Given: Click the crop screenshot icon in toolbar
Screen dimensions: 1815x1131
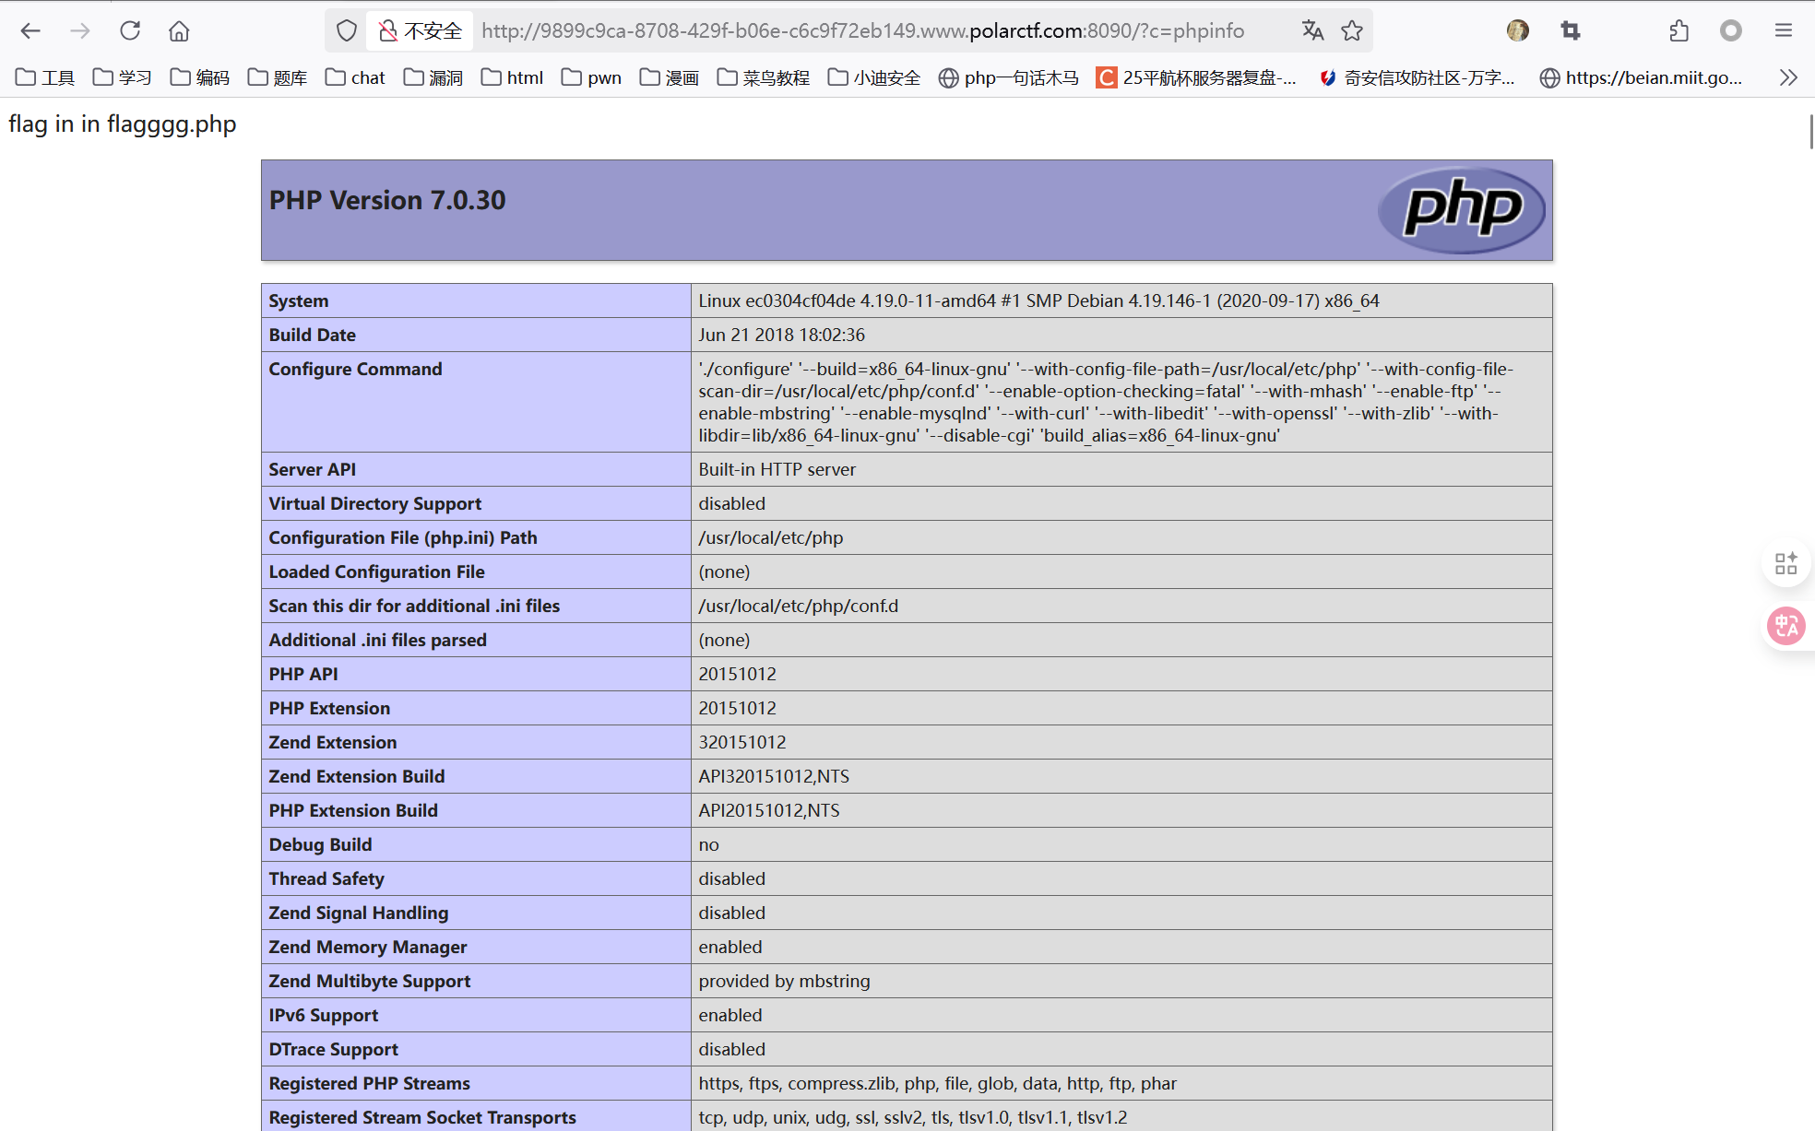Looking at the screenshot, I should coord(1571,30).
